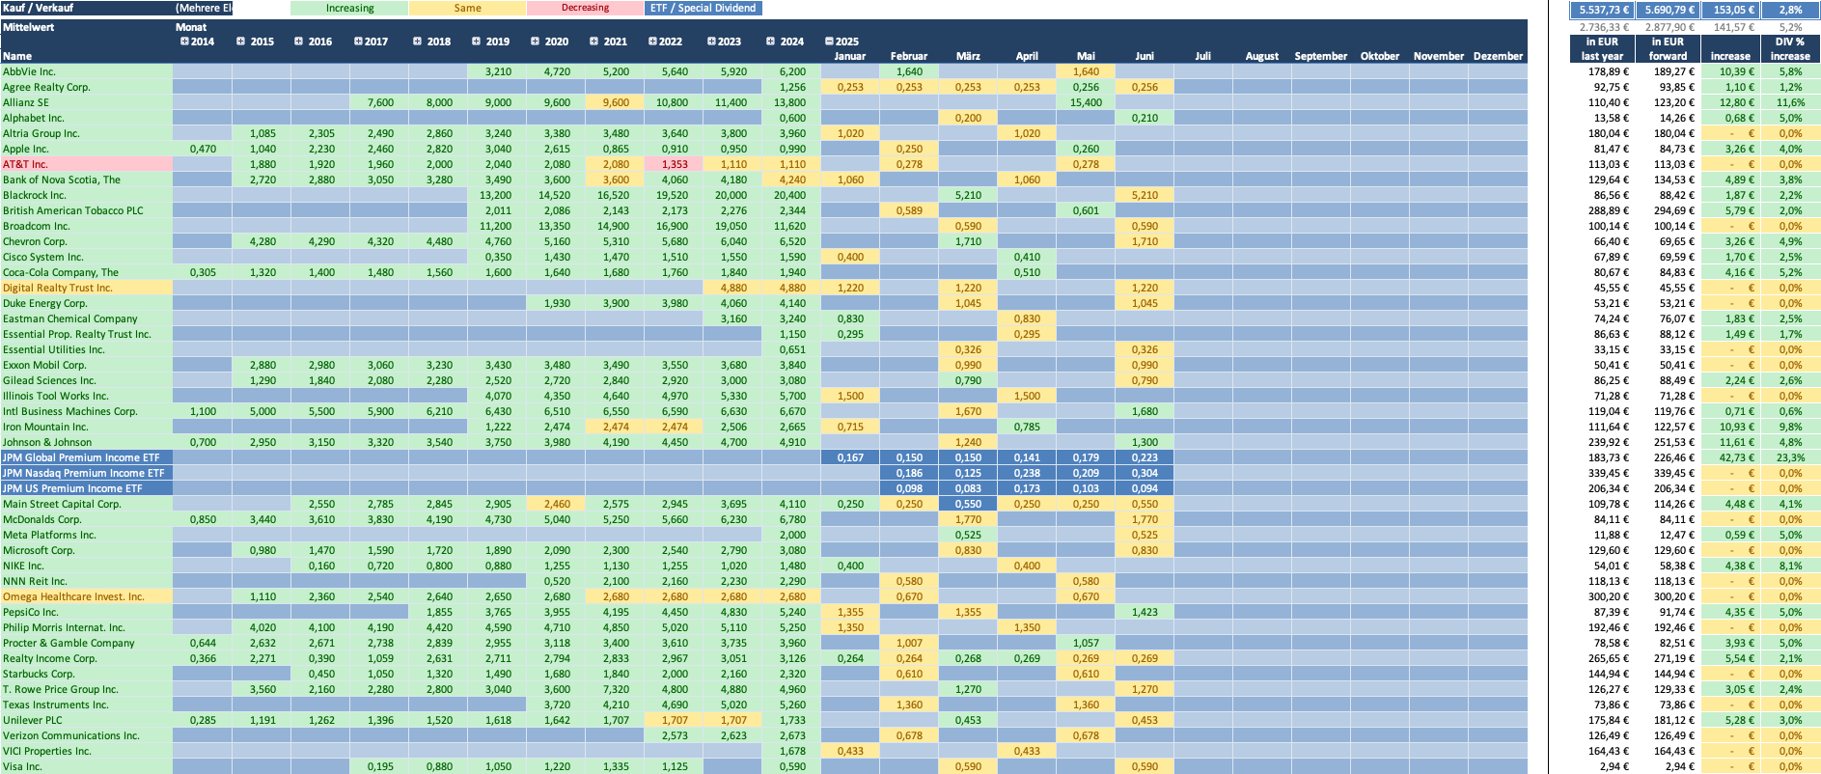This screenshot has width=1821, height=774.
Task: Expand the 2024 year column group
Action: point(770,41)
